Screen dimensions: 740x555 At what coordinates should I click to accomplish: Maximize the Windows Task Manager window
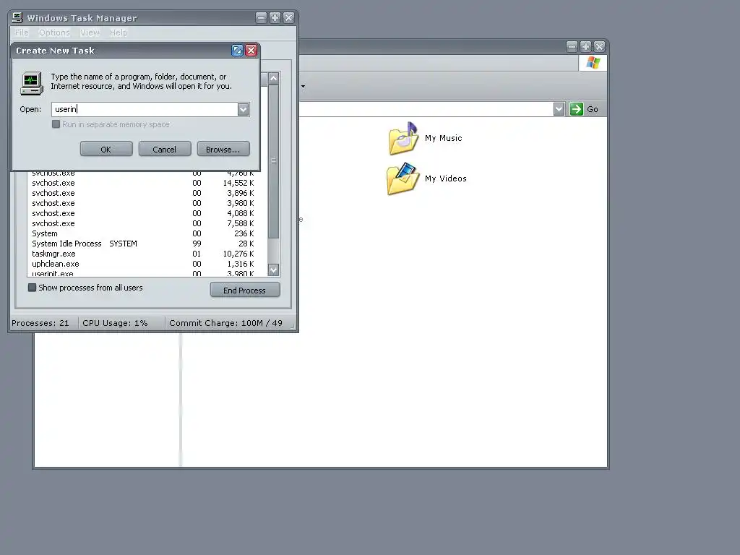275,18
